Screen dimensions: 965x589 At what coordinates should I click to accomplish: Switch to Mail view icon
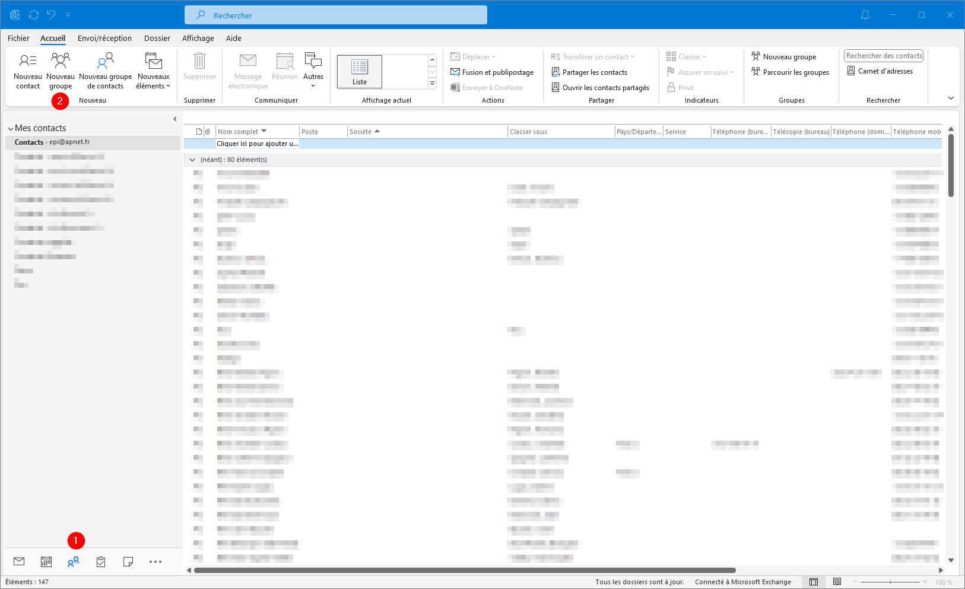(x=19, y=562)
